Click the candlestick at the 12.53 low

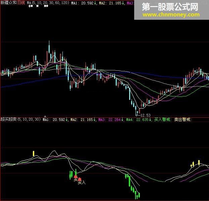136,111
